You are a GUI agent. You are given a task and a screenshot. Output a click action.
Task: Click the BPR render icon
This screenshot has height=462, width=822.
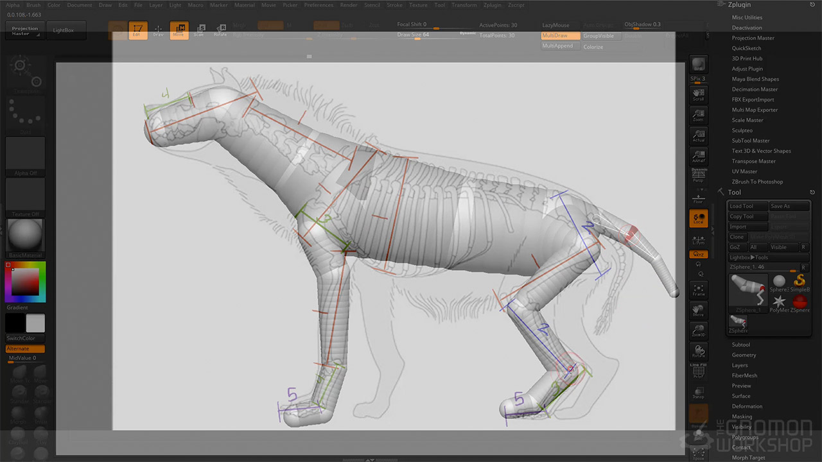pos(698,65)
